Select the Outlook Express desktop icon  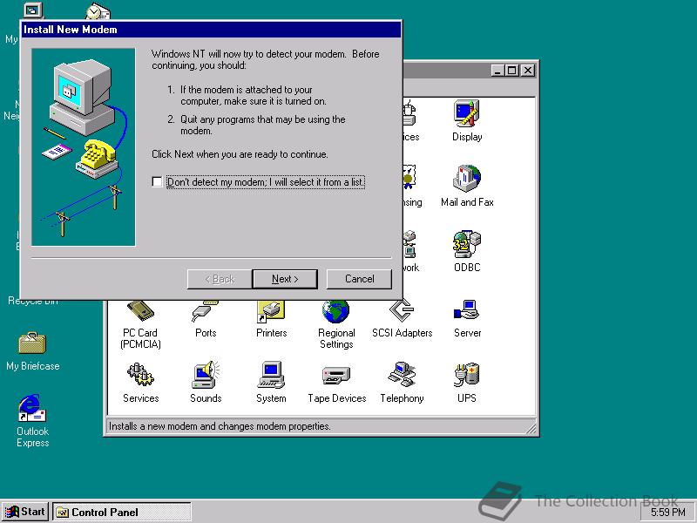(x=32, y=420)
